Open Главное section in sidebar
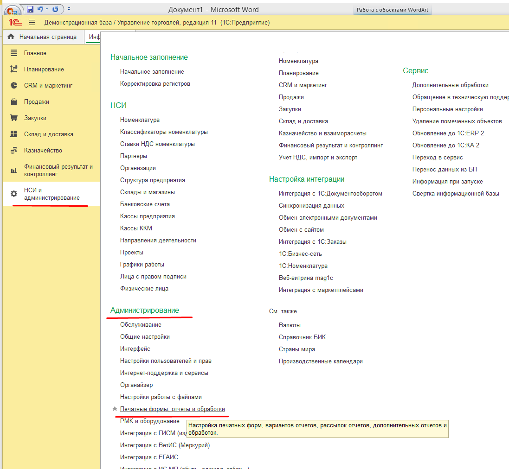The image size is (509, 469). pyautogui.click(x=35, y=53)
